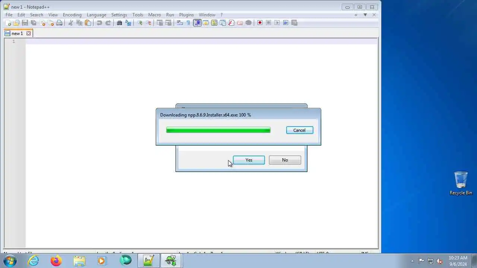Open the View menu

(53, 15)
